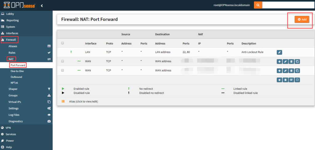Open firewall Settings via cogs icon
This screenshot has height=150, width=315.
[x=49, y=108]
